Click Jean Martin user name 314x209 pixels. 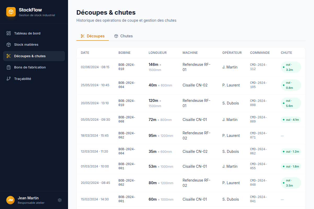click(28, 198)
